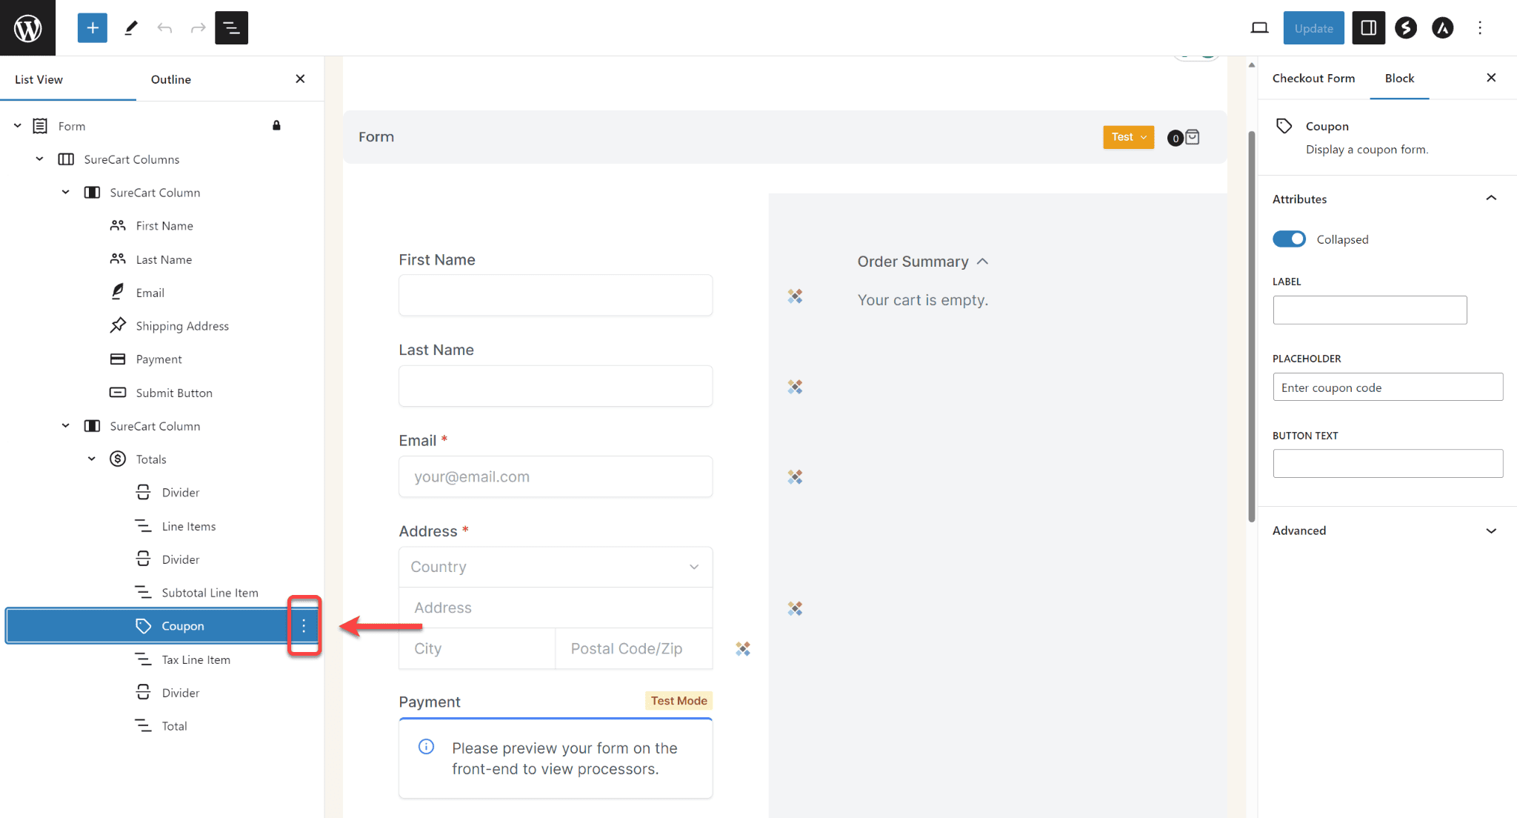Collapse the Totals tree item

91,459
